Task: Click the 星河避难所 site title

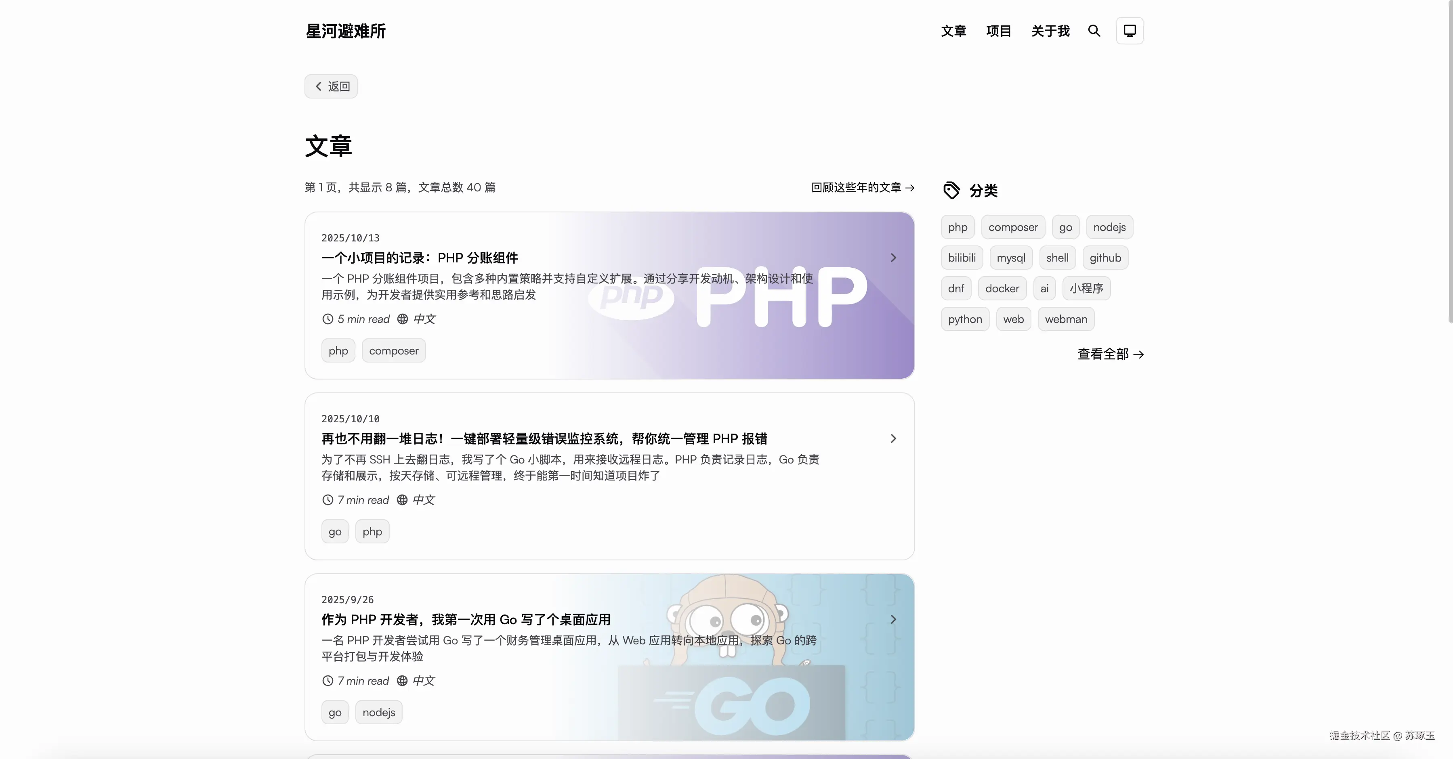Action: (345, 31)
